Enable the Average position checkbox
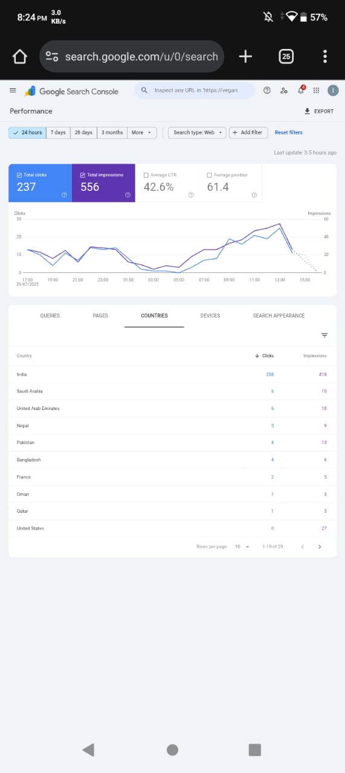Image resolution: width=345 pixels, height=773 pixels. (209, 175)
